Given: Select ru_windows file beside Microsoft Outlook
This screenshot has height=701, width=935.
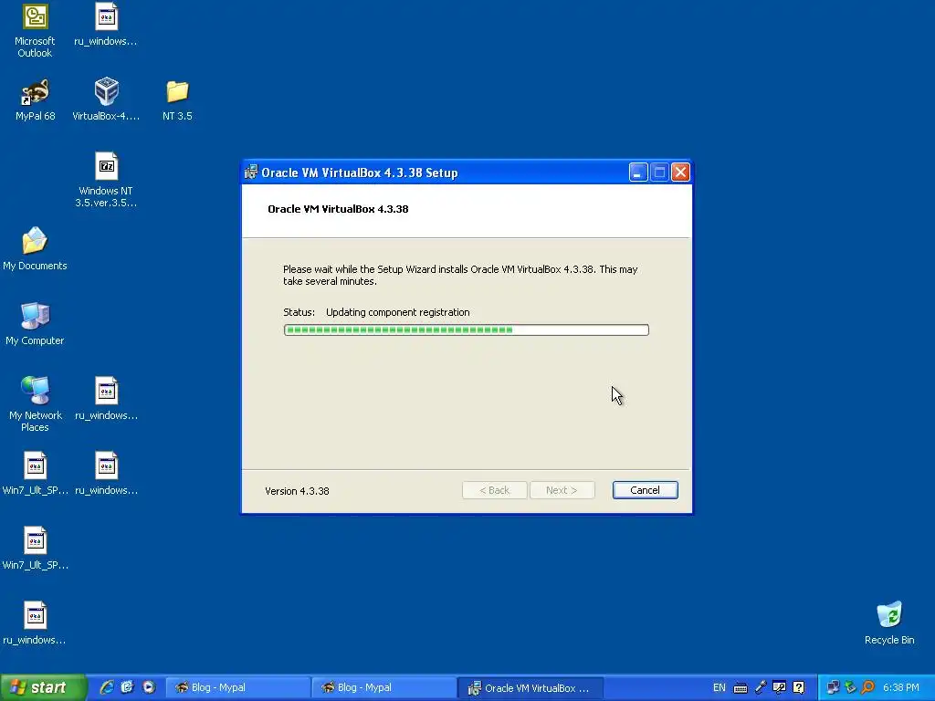Looking at the screenshot, I should pos(106,25).
